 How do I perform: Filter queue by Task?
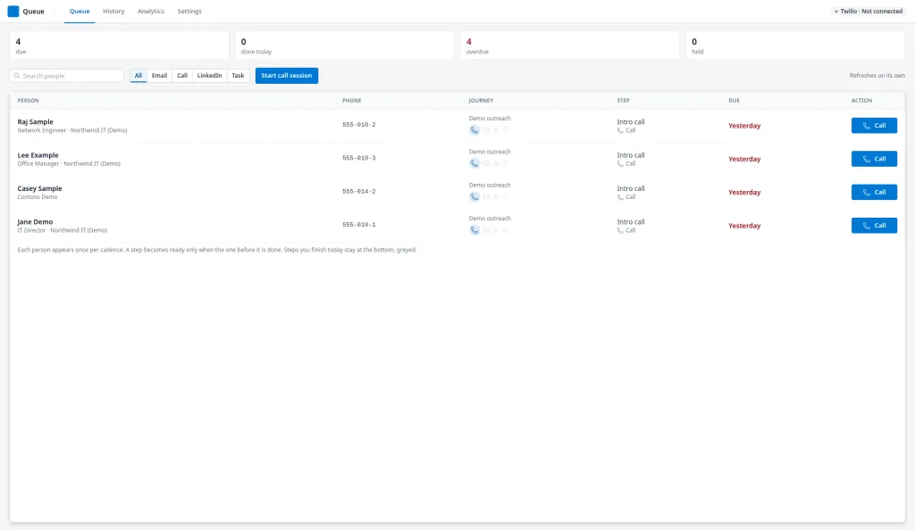pyautogui.click(x=238, y=76)
